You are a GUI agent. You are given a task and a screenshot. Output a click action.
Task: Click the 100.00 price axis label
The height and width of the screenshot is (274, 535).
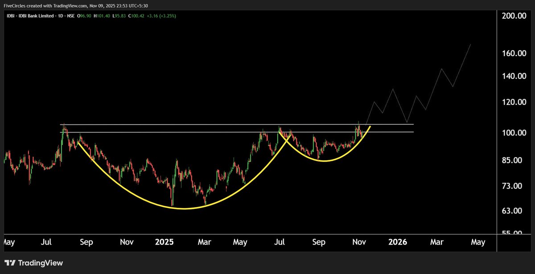pos(514,133)
